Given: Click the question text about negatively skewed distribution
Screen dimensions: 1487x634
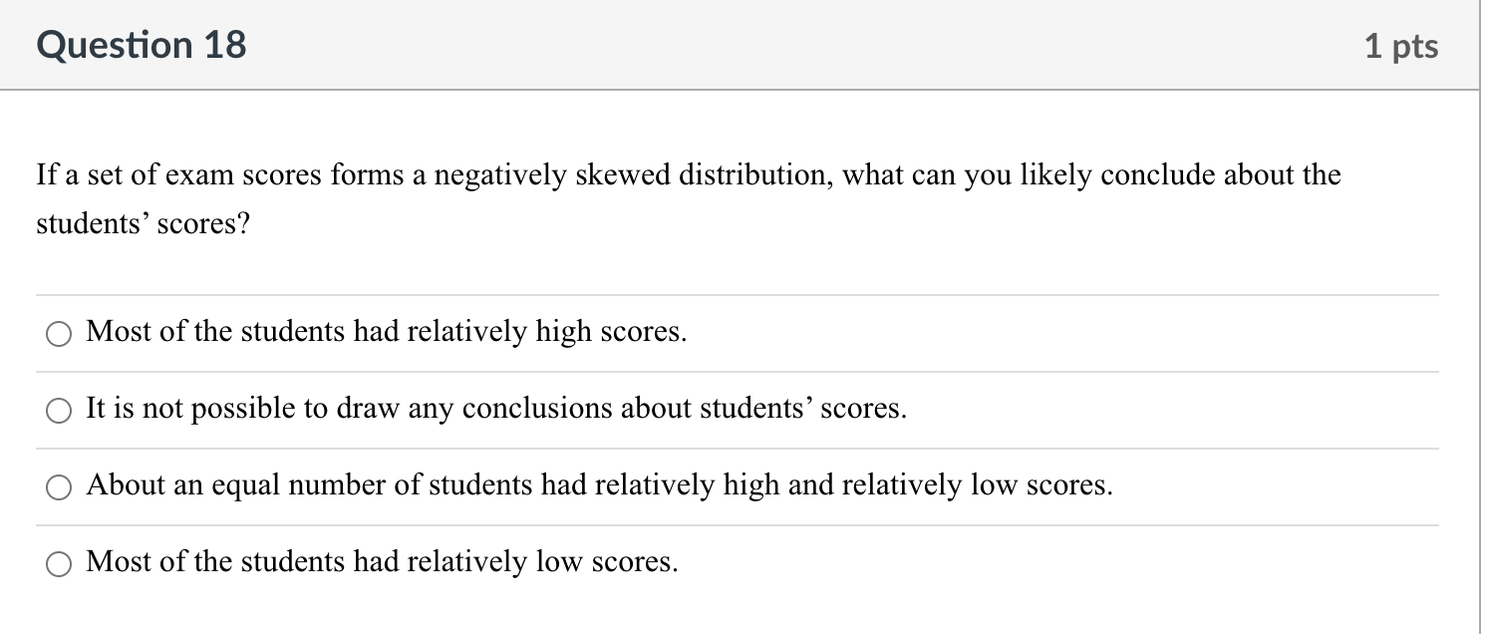Looking at the screenshot, I should (688, 175).
